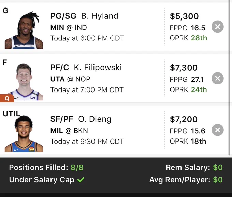Screen dimensions: 232x197
Task: Tap the MIN @ IND matchup text
Action: tap(69, 28)
